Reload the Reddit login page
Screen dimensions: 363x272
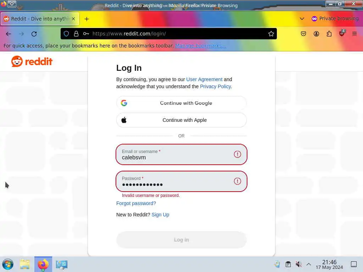coord(34,34)
